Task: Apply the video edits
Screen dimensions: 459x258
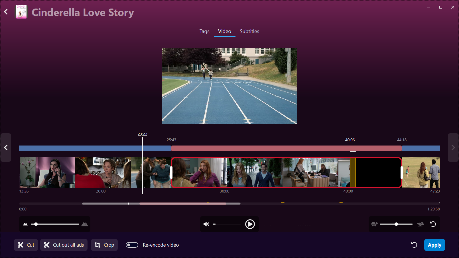Action: click(434, 245)
